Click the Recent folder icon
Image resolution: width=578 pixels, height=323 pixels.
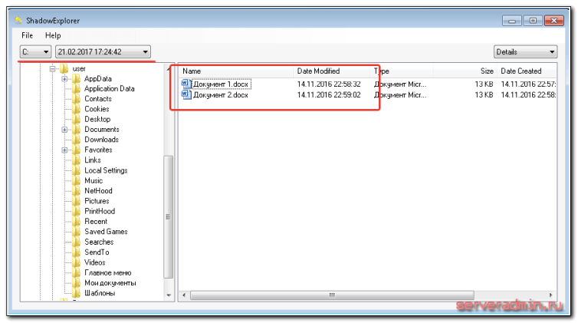click(x=77, y=221)
